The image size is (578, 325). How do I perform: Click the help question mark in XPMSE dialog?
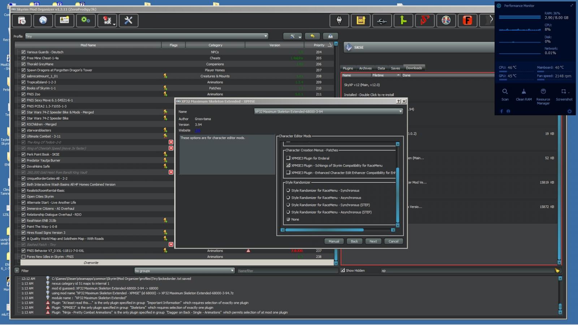pyautogui.click(x=398, y=101)
